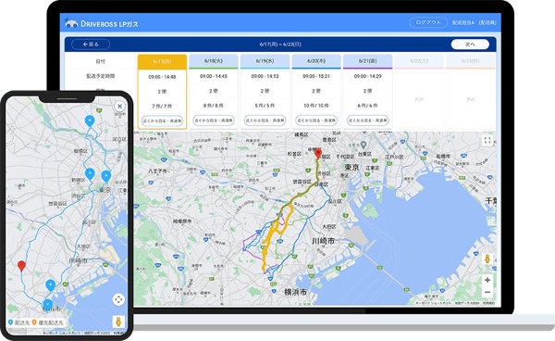Image resolution: width=555 pixels, height=341 pixels.
Task: Click the 配送予定時間 row label
Action: [101, 76]
